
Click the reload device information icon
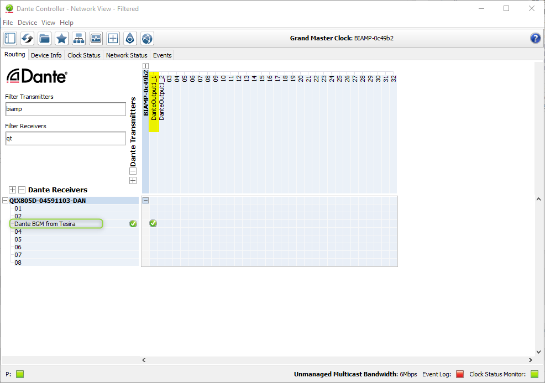[x=27, y=38]
